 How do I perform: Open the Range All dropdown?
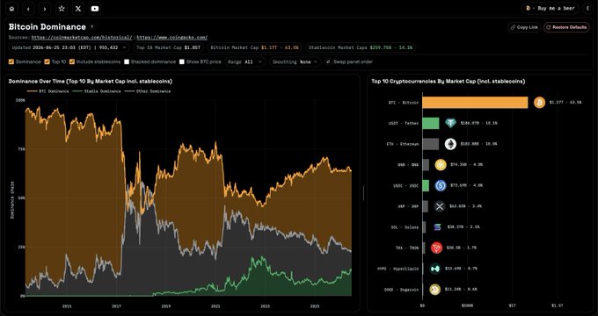click(244, 61)
